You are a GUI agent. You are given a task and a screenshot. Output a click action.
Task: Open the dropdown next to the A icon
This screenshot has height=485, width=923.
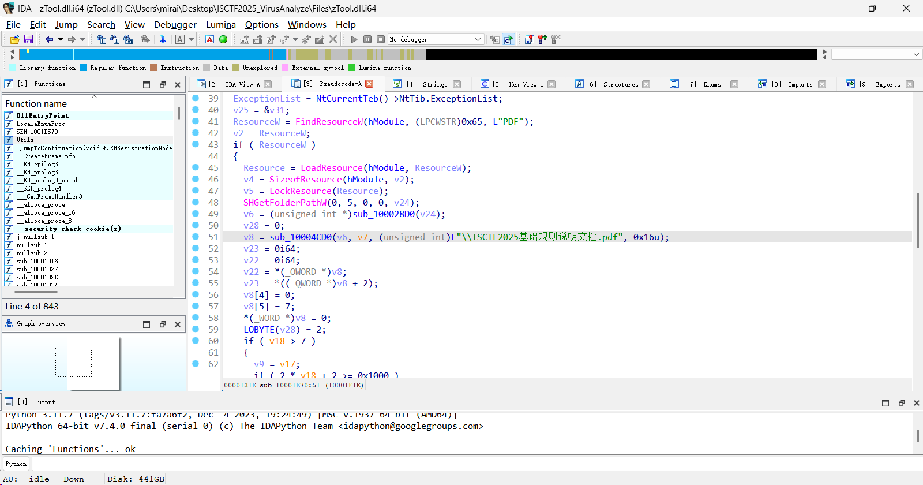[191, 39]
